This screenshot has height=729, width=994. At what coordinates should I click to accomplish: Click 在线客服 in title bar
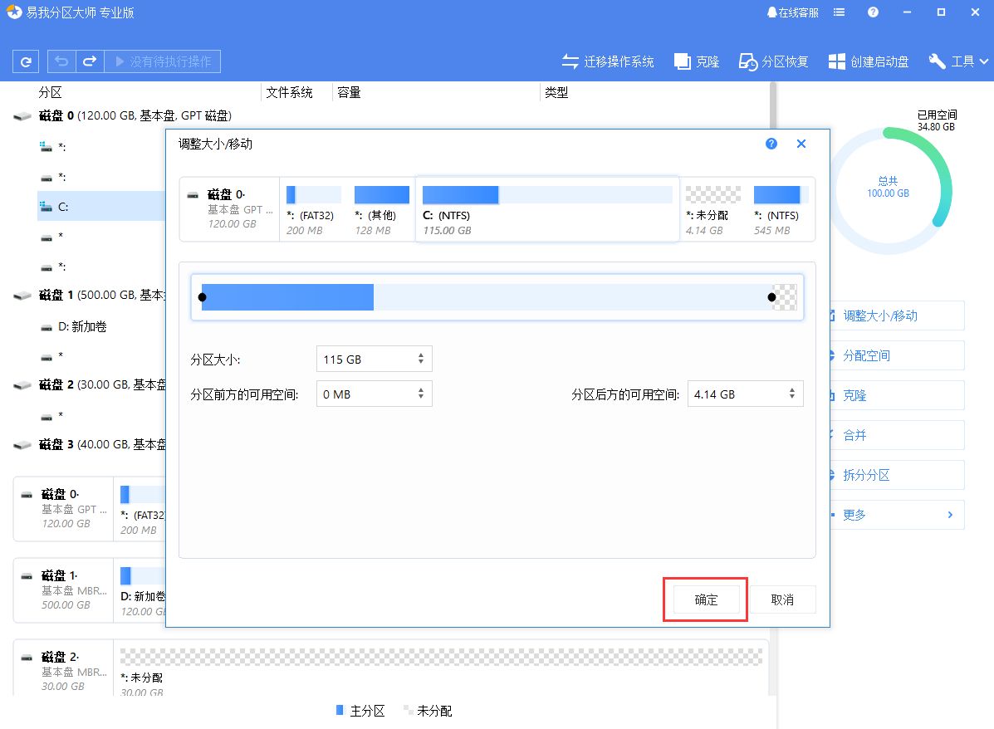tap(792, 12)
